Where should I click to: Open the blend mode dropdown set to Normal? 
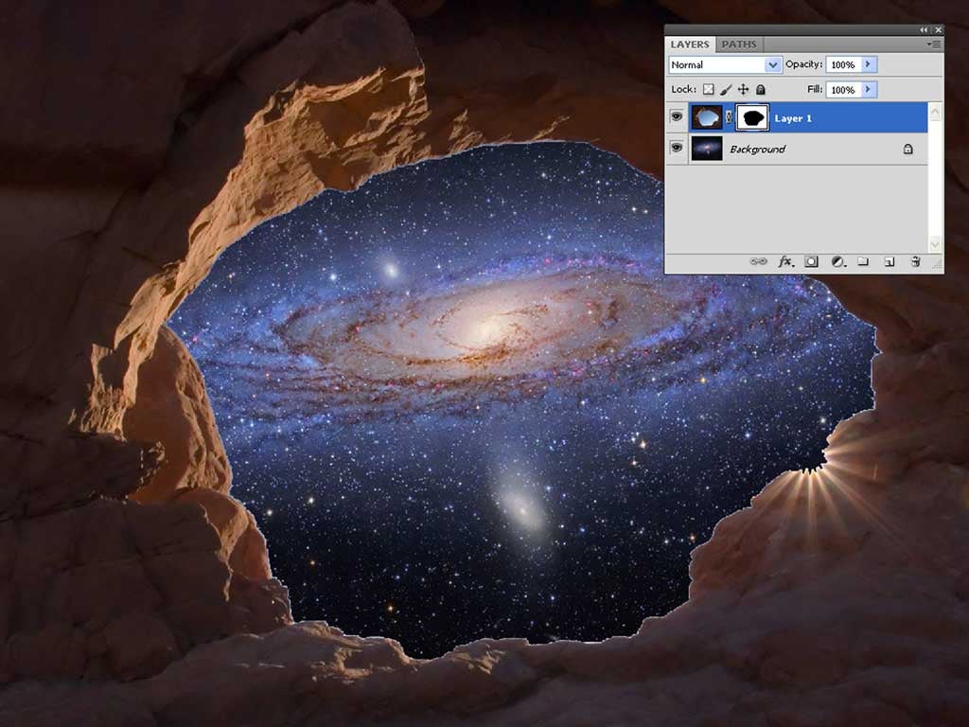coord(725,65)
